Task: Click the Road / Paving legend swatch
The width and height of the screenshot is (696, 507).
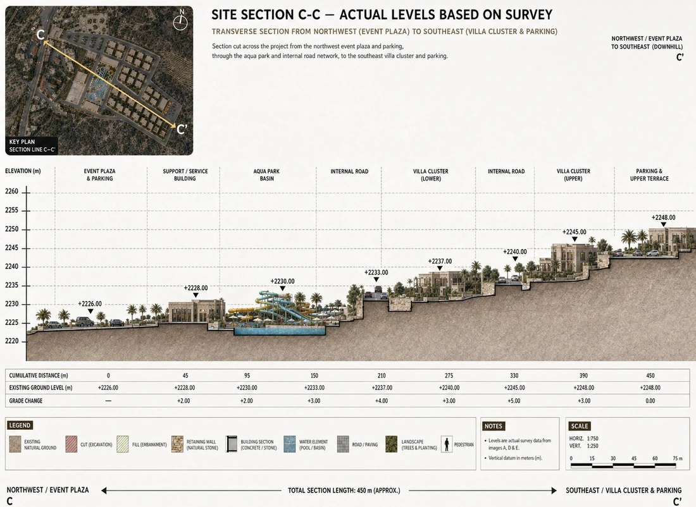Action: pyautogui.click(x=343, y=444)
